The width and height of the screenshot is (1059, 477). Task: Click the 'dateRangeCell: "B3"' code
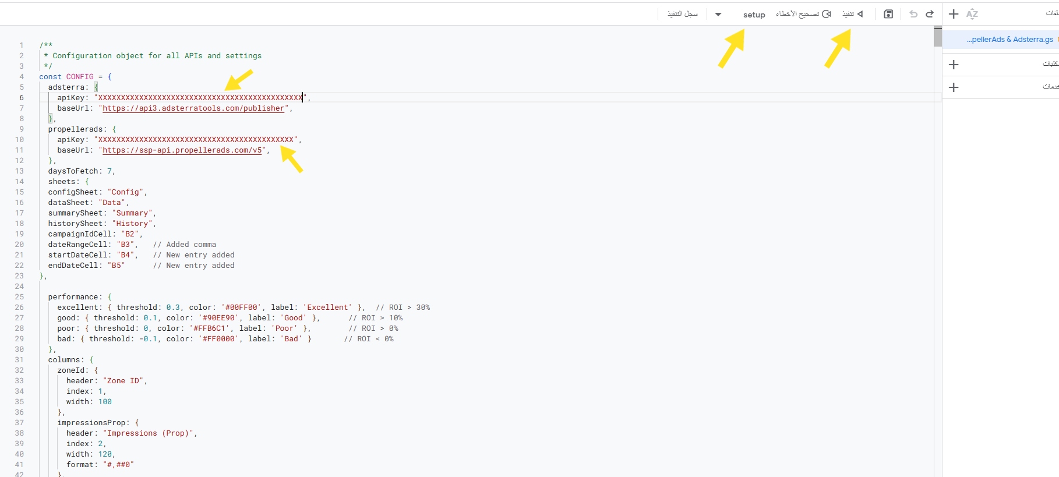pyautogui.click(x=93, y=245)
